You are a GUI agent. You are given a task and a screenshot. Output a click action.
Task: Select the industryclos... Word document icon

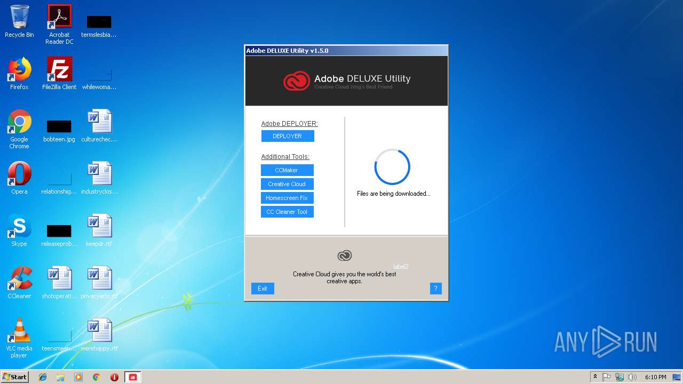(x=99, y=178)
